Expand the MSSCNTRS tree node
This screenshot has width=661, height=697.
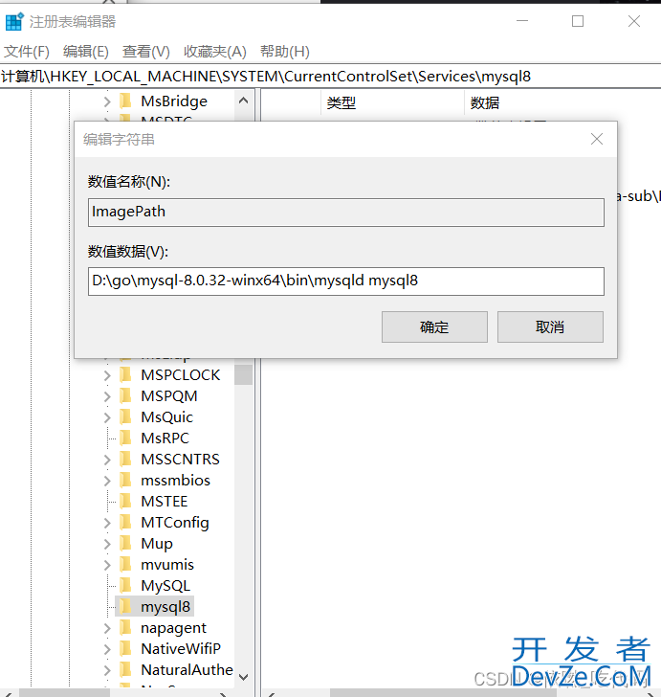point(107,460)
